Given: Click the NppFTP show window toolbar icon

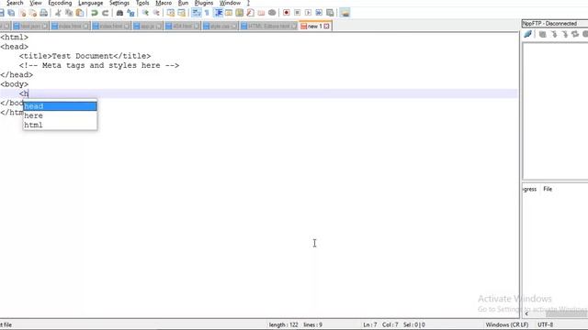Looking at the screenshot, I should 345,13.
